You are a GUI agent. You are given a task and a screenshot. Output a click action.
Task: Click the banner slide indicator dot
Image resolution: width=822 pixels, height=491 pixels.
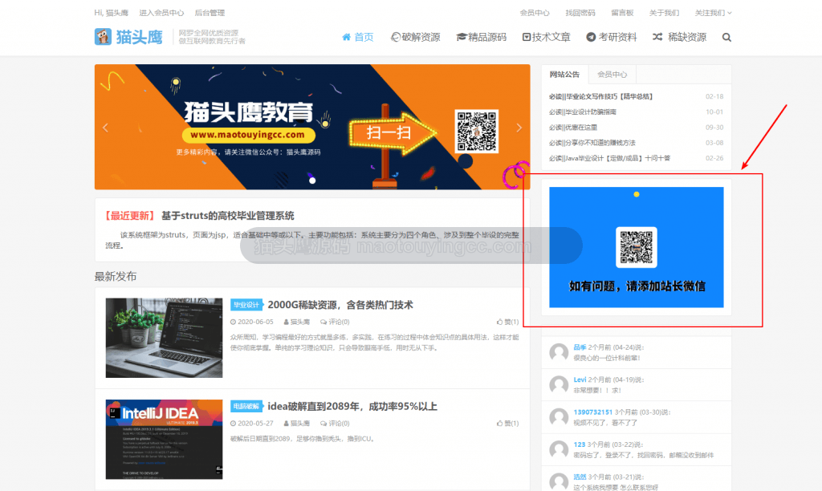click(312, 181)
